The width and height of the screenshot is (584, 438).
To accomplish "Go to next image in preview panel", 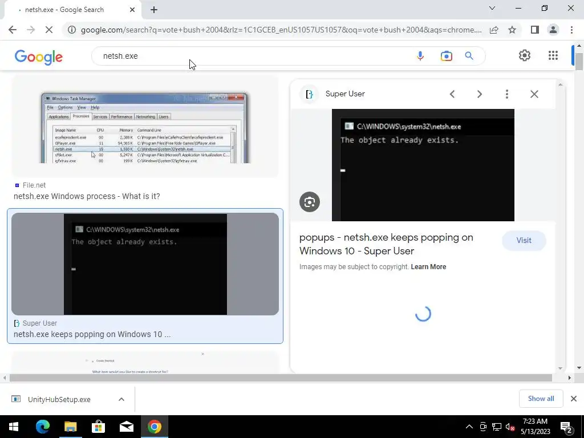I will coord(480,94).
